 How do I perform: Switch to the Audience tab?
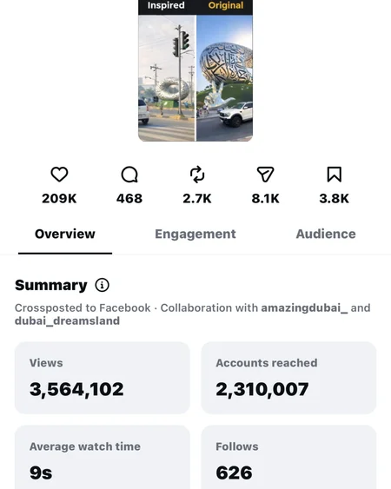pos(326,235)
